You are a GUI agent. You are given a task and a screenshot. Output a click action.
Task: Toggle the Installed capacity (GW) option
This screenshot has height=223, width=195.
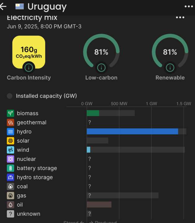(10, 96)
